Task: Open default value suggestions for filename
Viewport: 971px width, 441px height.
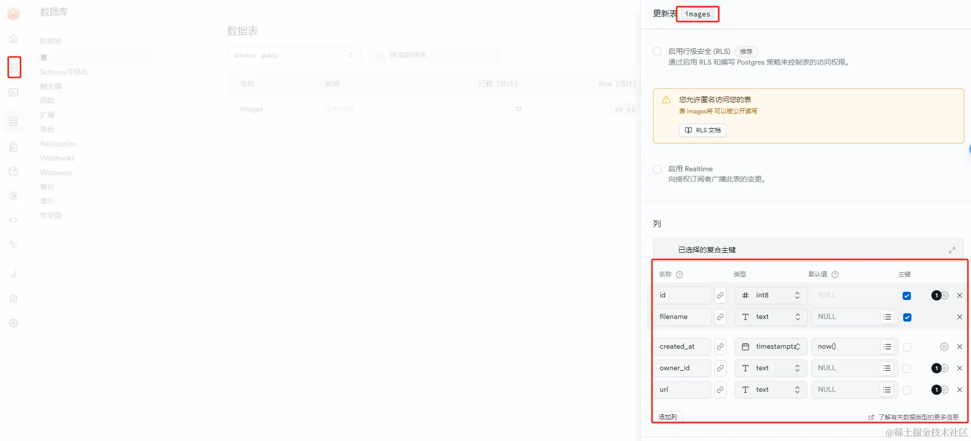Action: tap(887, 317)
